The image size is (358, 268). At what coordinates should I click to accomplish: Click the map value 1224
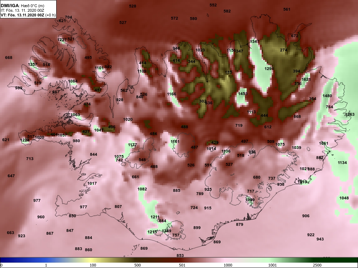coord(25,140)
